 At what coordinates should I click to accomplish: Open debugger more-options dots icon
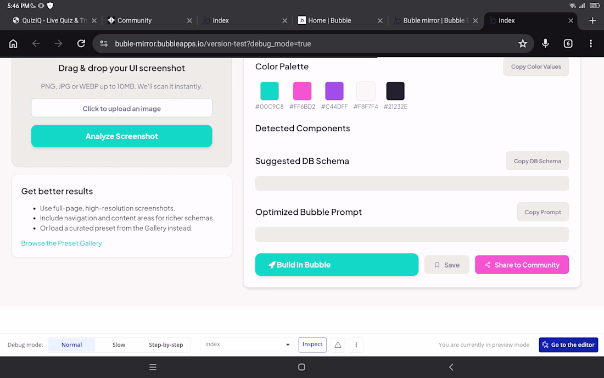coord(356,345)
